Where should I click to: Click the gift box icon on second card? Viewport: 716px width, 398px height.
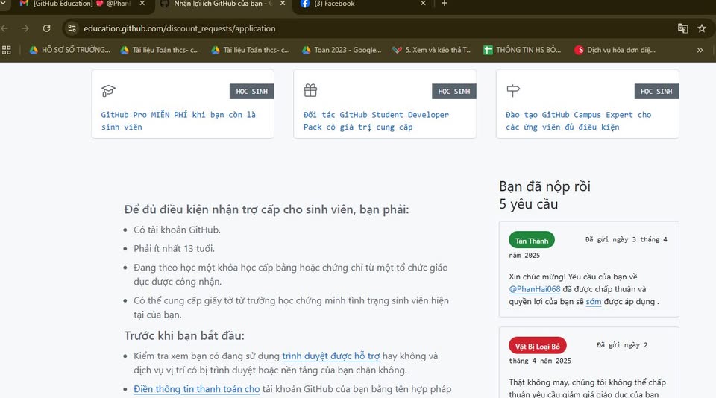tap(310, 90)
